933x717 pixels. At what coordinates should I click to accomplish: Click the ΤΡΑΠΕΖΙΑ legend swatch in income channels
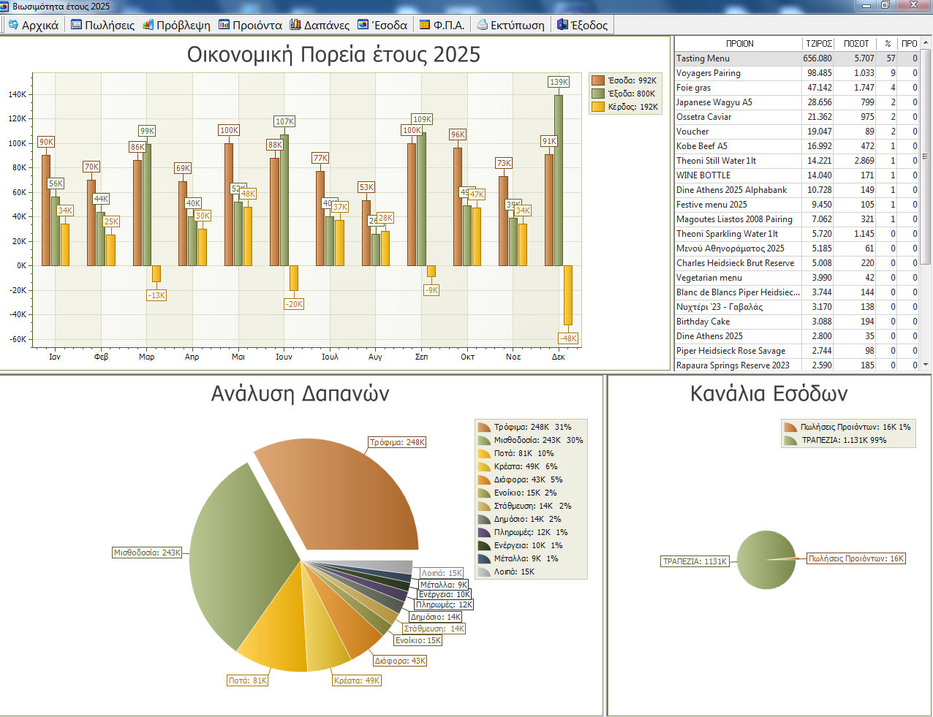click(x=790, y=440)
